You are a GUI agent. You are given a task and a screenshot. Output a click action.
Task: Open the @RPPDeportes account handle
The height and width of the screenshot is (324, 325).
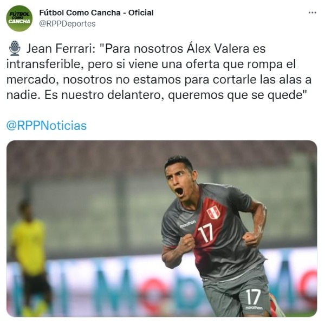pyautogui.click(x=67, y=24)
